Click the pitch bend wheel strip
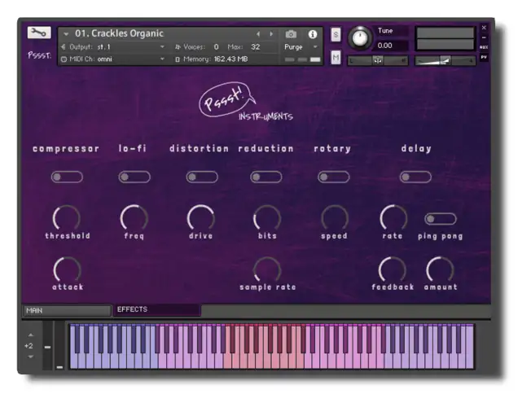The image size is (531, 407). [x=47, y=345]
